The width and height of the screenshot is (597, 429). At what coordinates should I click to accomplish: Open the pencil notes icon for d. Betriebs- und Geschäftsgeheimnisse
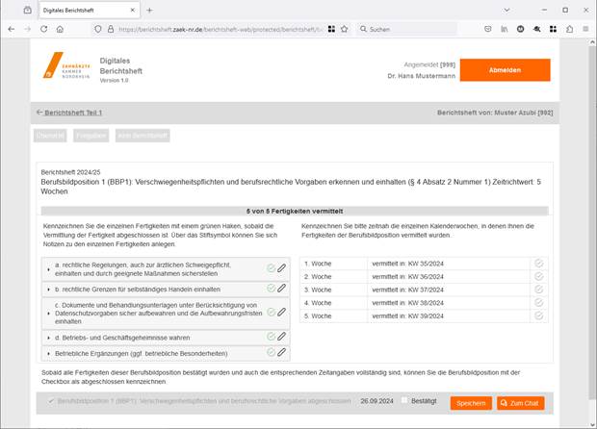tap(281, 337)
